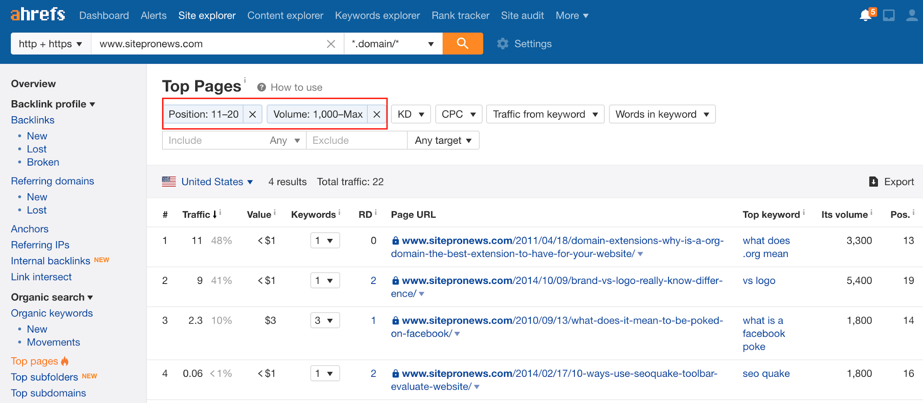
Task: Open Link intersect report
Action: coord(41,277)
